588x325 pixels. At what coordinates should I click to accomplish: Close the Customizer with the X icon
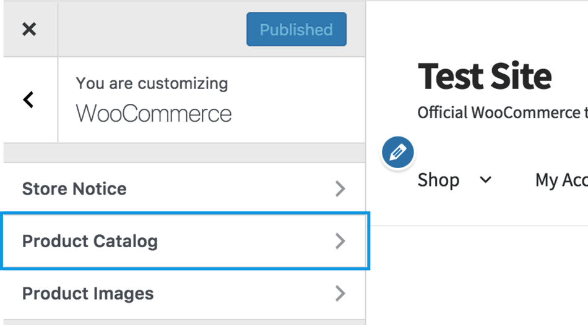coord(29,29)
